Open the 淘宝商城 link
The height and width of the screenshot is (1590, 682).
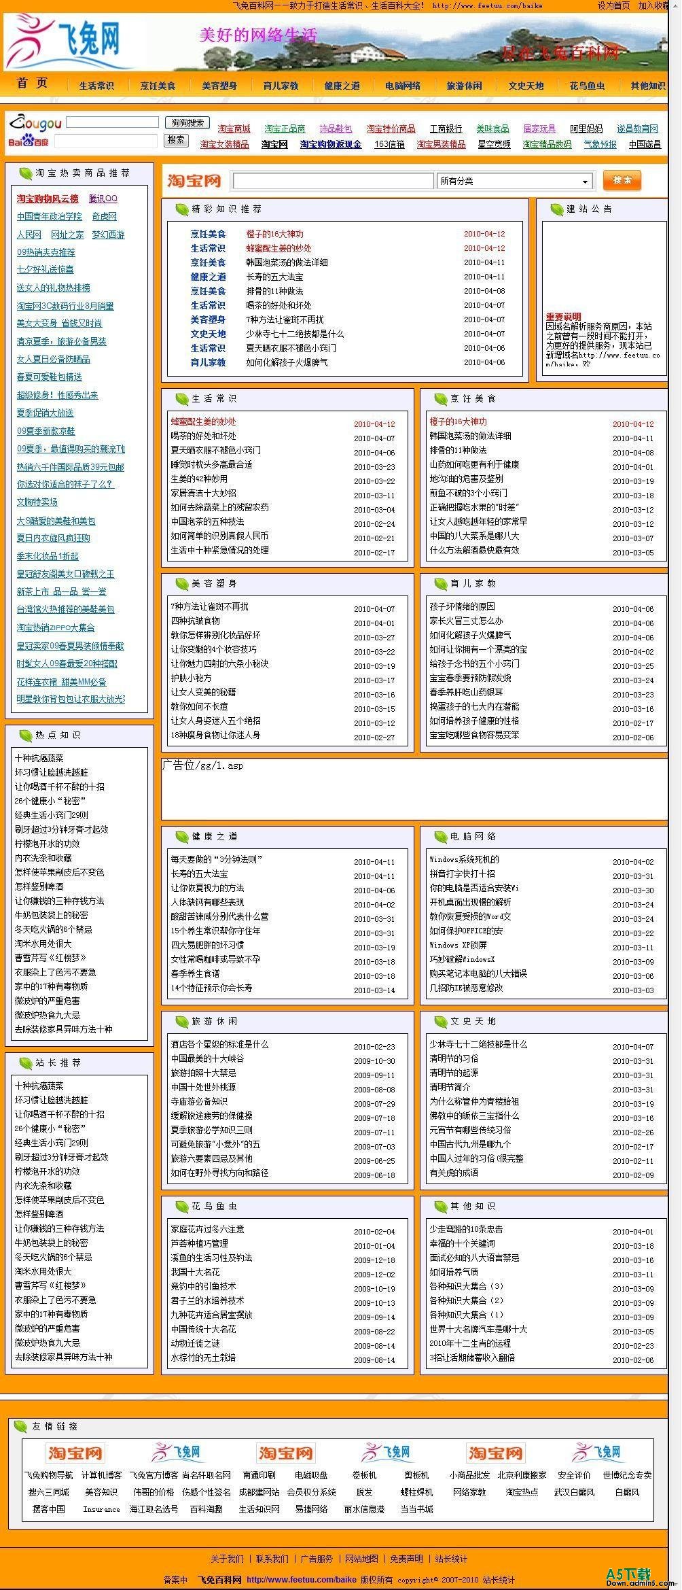(234, 129)
